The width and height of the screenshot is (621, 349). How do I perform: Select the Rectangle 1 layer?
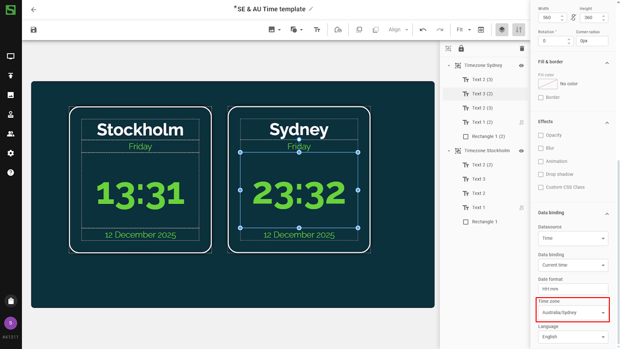(484, 222)
